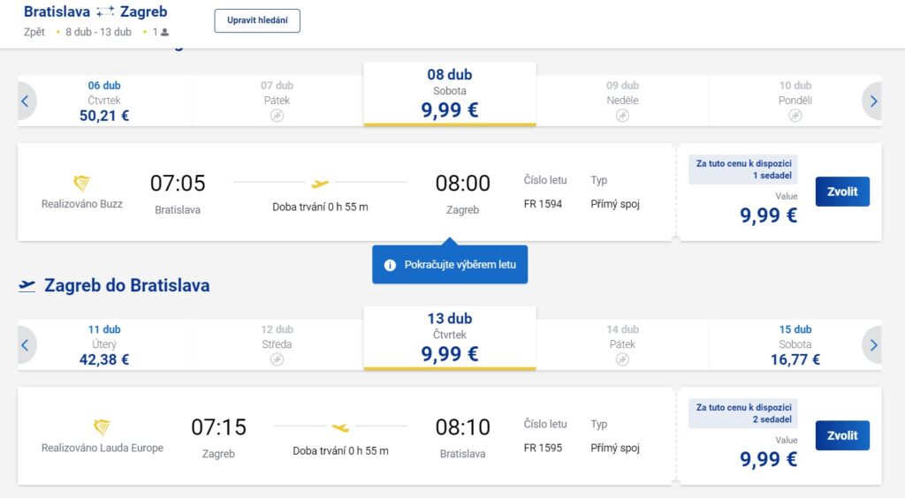Click Ryanair harp logo on Lauda flight
The width and height of the screenshot is (905, 498).
coord(102,427)
